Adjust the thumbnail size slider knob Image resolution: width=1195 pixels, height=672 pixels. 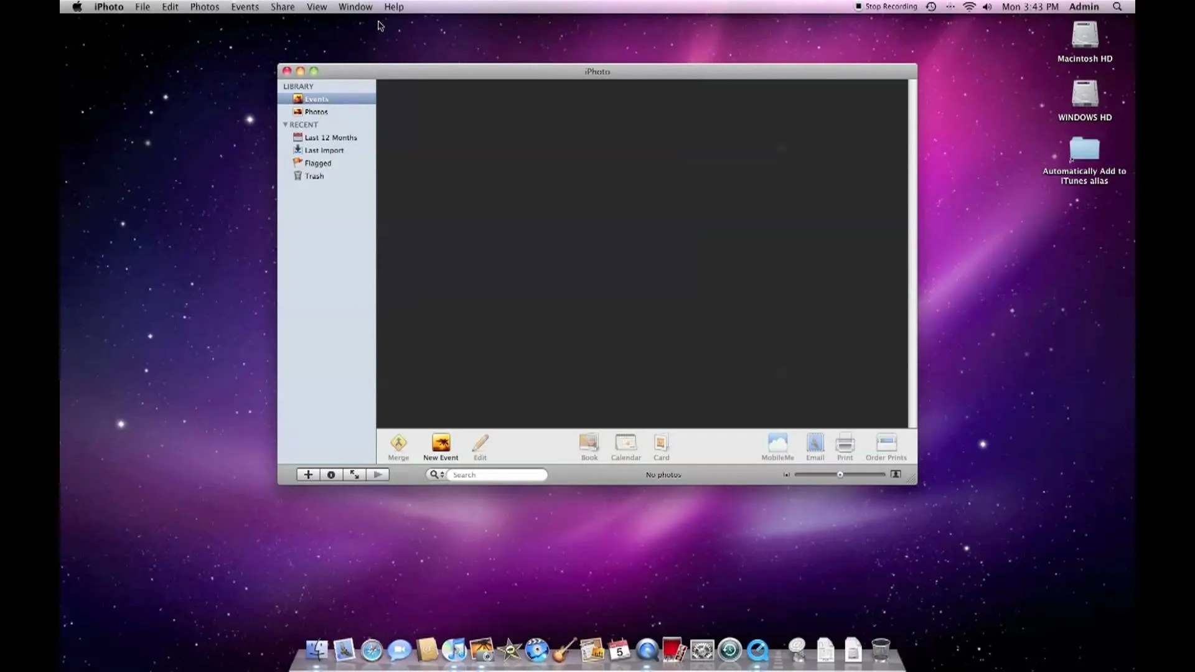(840, 475)
